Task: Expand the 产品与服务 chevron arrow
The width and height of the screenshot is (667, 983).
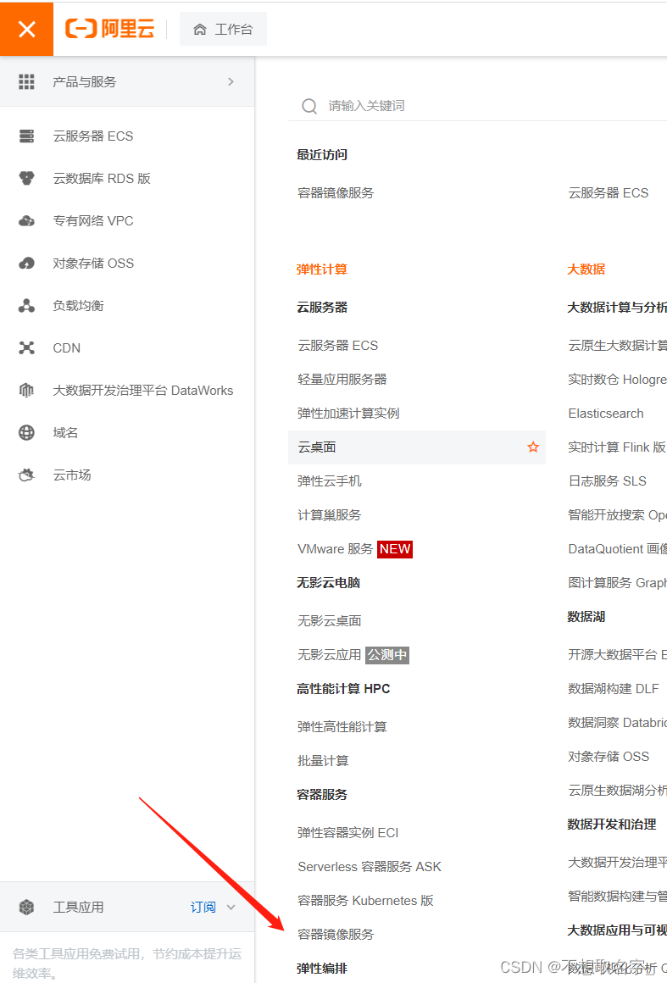Action: [231, 81]
